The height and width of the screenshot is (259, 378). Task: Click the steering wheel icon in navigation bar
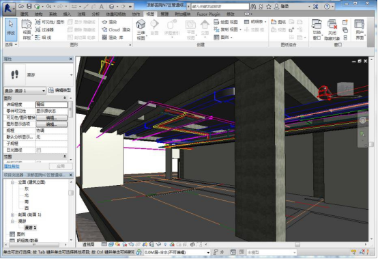point(362,120)
